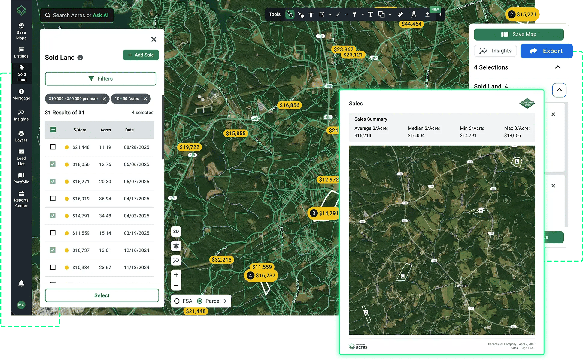
Task: Zoom out on the map
Action: point(176,286)
